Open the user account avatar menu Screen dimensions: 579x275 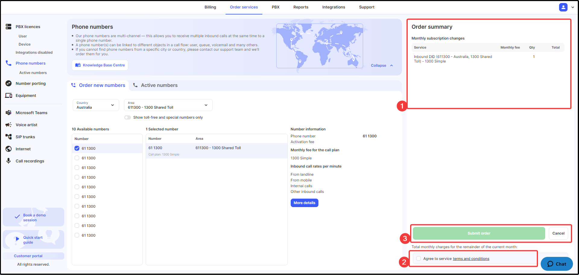click(x=563, y=7)
